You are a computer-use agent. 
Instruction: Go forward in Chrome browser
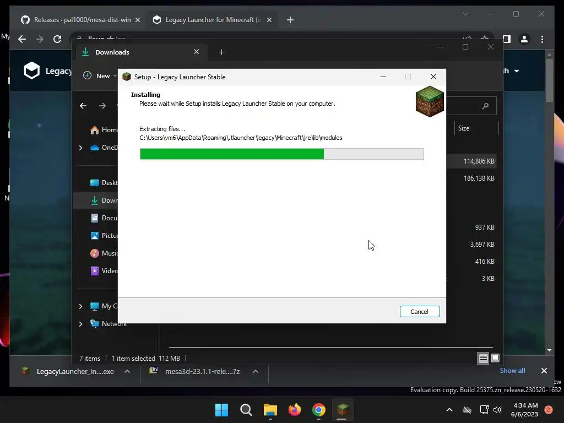40,39
